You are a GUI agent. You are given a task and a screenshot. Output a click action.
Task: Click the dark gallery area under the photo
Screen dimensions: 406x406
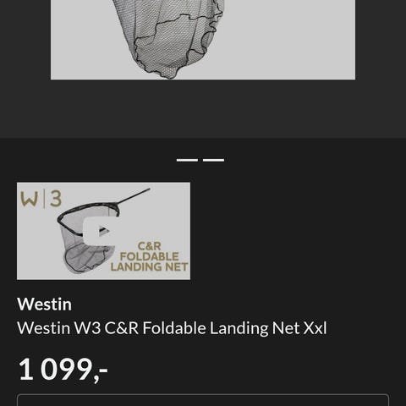(x=203, y=108)
